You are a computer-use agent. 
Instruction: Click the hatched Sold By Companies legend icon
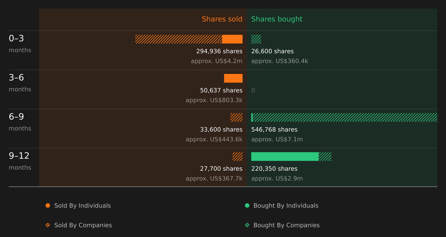coord(48,225)
